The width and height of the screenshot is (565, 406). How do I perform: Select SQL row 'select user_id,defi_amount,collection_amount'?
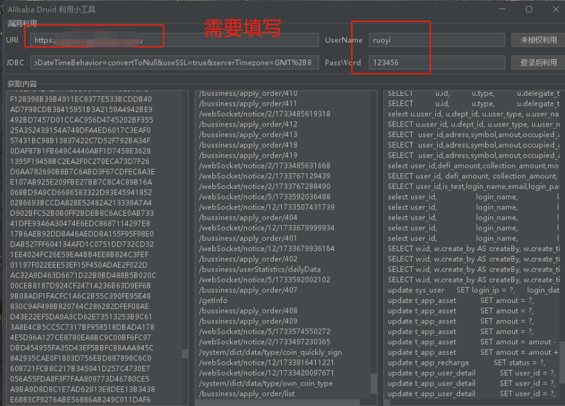pos(473,166)
